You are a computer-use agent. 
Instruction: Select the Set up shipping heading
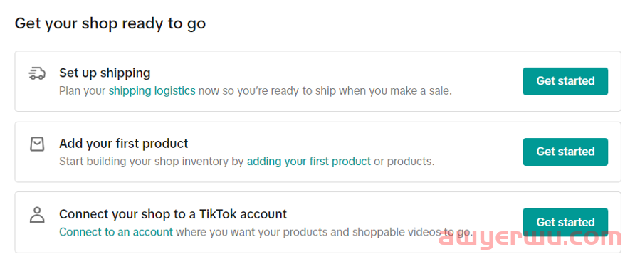coord(105,73)
